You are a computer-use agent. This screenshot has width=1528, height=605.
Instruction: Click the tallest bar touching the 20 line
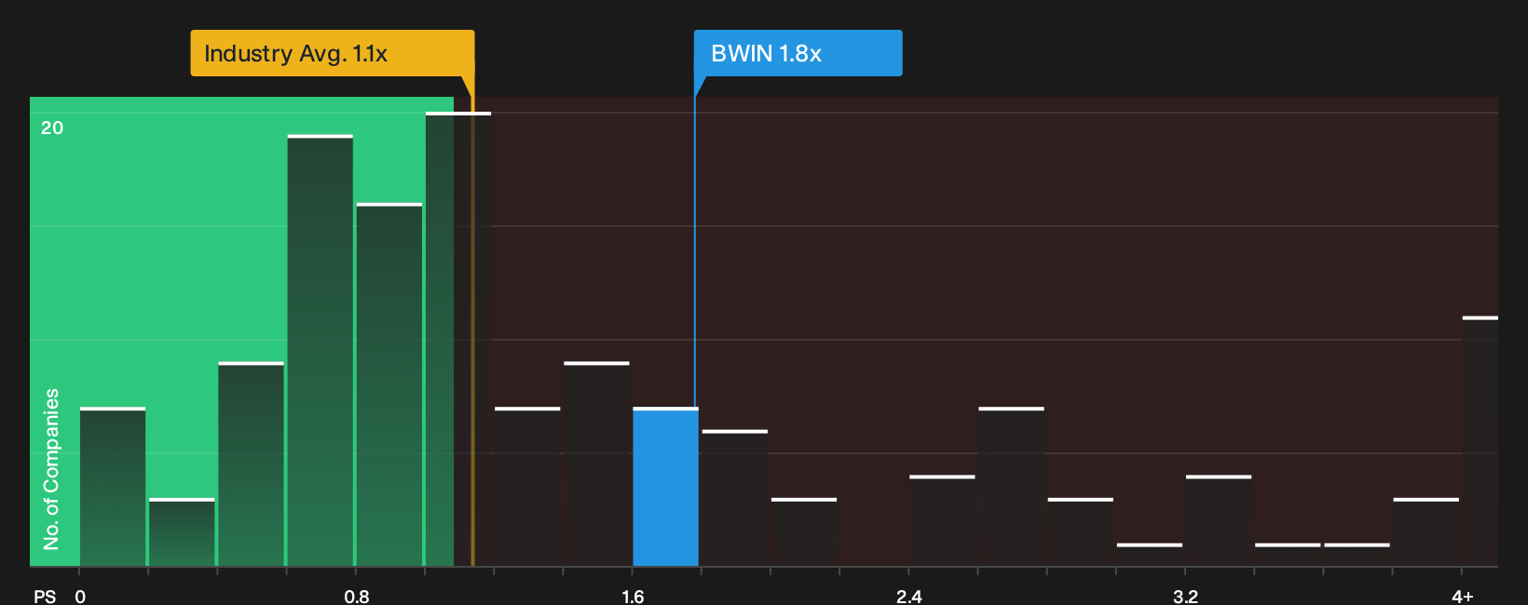point(458,339)
